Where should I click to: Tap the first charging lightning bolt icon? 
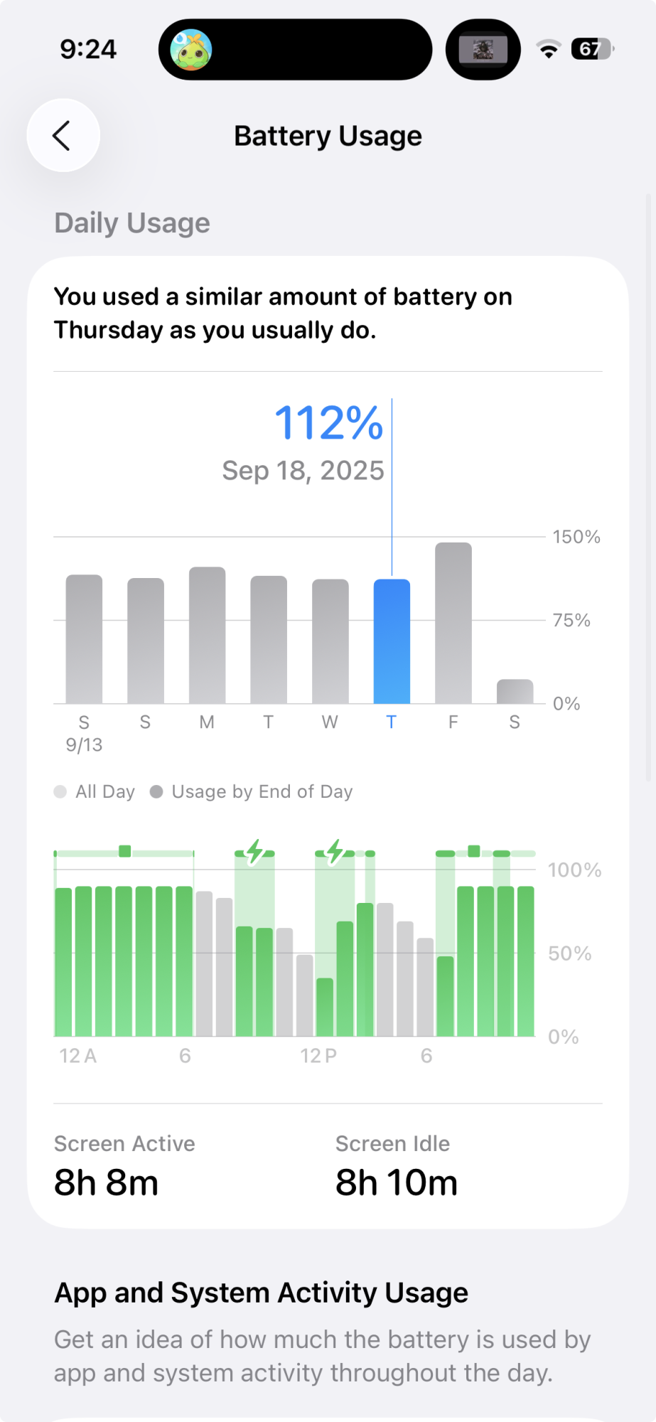point(254,851)
